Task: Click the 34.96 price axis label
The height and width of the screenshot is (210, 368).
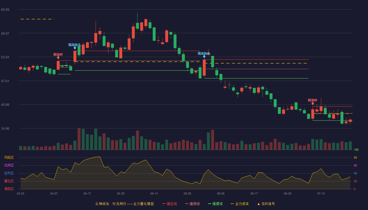Action: (x=5, y=129)
